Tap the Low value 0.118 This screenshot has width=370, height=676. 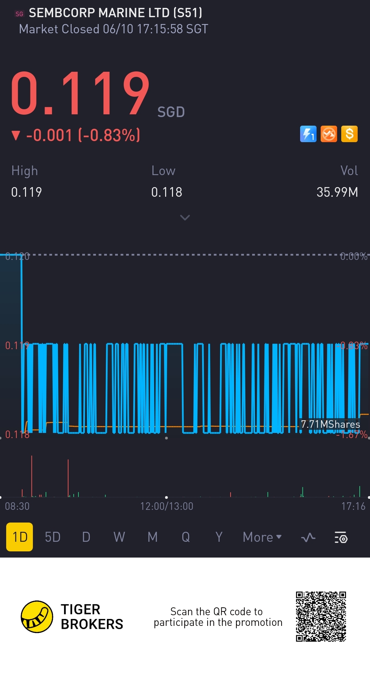166,192
